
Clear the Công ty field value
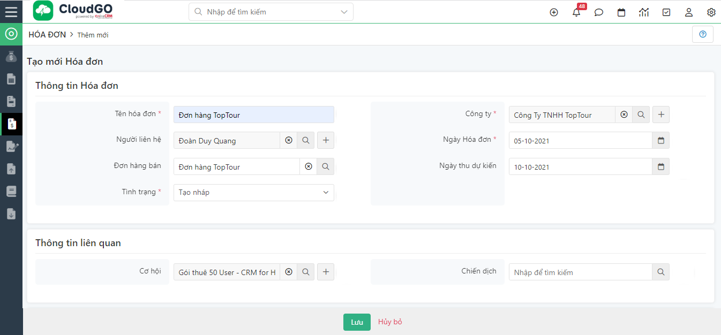tap(624, 115)
